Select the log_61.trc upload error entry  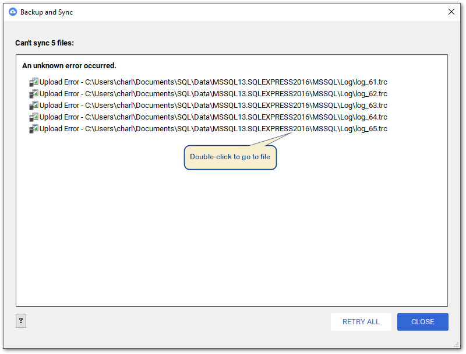208,82
